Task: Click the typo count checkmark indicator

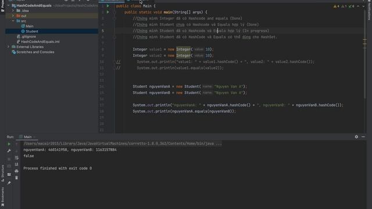Action: pyautogui.click(x=351, y=6)
